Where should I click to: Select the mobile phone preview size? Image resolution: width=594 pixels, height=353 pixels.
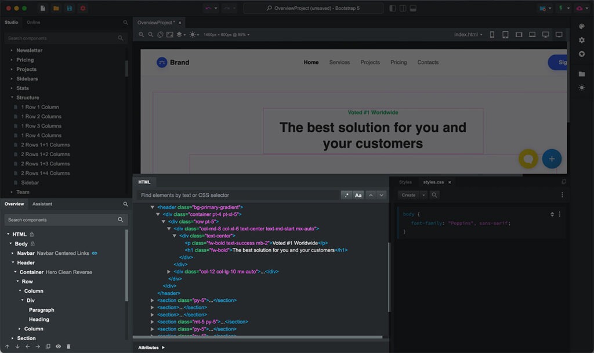tap(492, 35)
